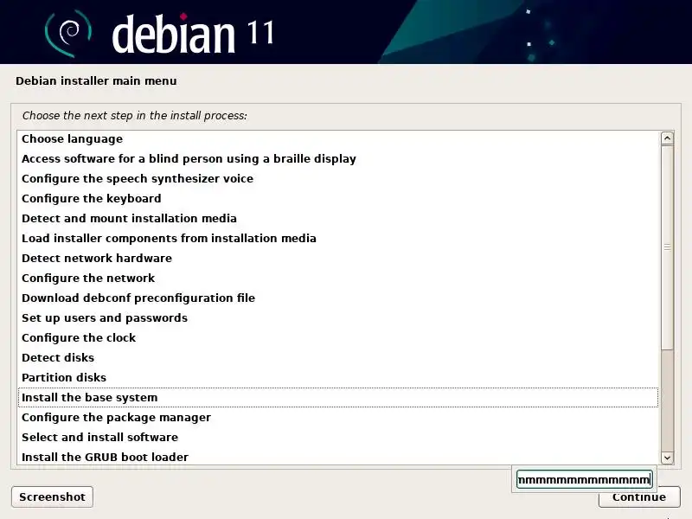The width and height of the screenshot is (692, 519).
Task: Choose Configure the package manager
Action: [338, 417]
